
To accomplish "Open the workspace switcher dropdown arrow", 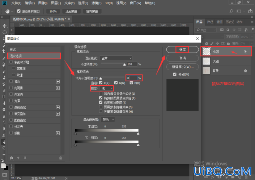I will click(x=244, y=11).
